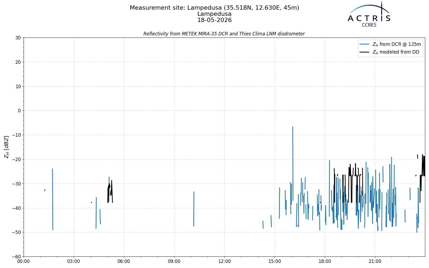Click the standalone "Lampedusa" subtitle line
The image size is (429, 268).
click(x=214, y=14)
